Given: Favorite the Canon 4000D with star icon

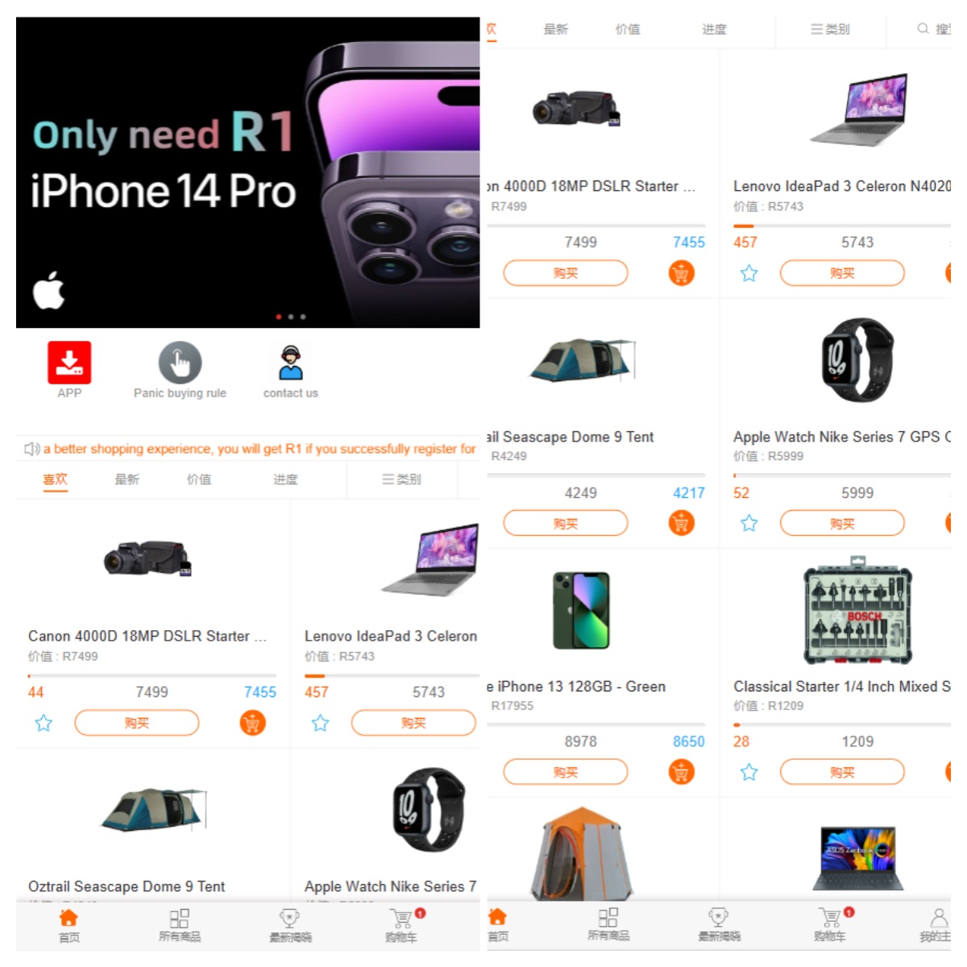Looking at the screenshot, I should [x=44, y=723].
